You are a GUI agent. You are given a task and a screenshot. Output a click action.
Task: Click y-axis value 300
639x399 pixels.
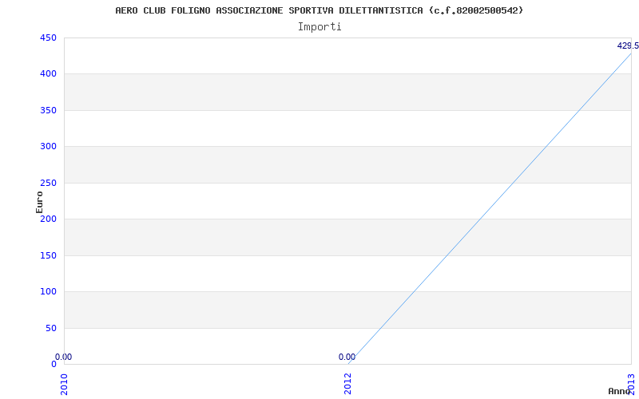[x=48, y=147]
